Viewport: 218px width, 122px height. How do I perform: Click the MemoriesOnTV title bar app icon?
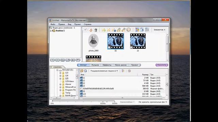pos(50,20)
